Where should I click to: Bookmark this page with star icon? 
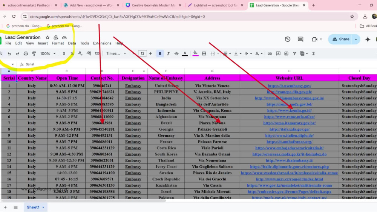pyautogui.click(x=352, y=17)
